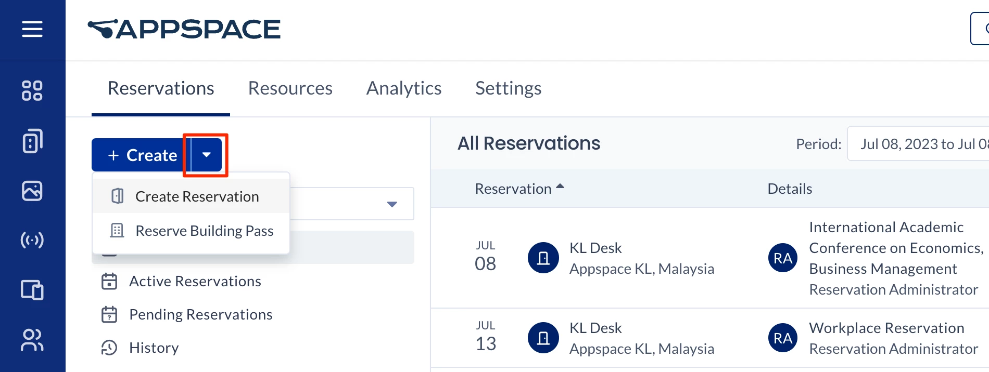989x372 pixels.
Task: Open the Settings tab
Action: coord(508,88)
